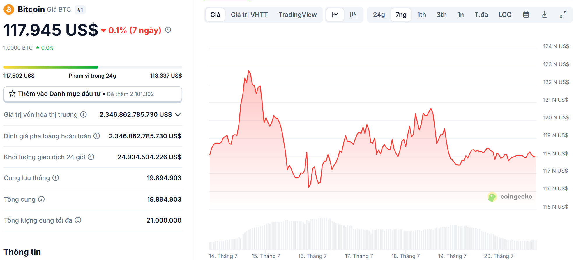Select the 1n time range
The image size is (574, 260).
(x=460, y=15)
